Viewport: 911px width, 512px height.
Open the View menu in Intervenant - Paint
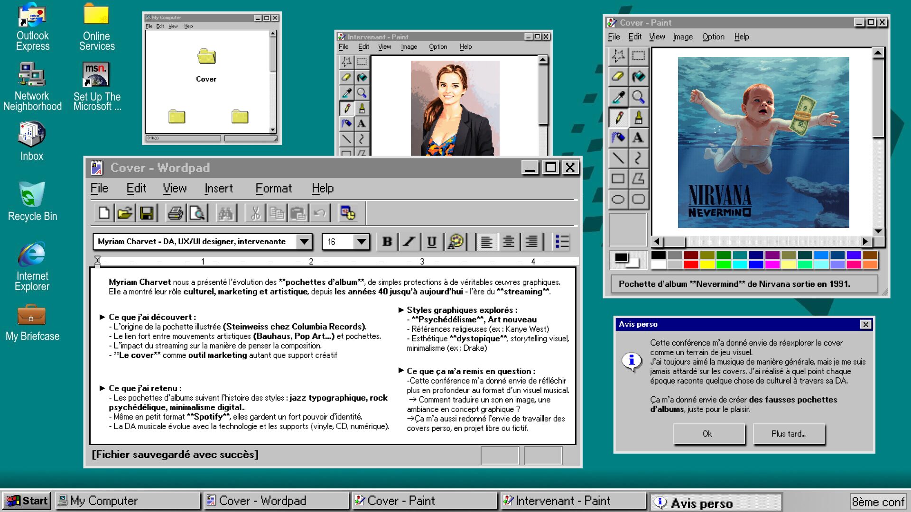[384, 46]
